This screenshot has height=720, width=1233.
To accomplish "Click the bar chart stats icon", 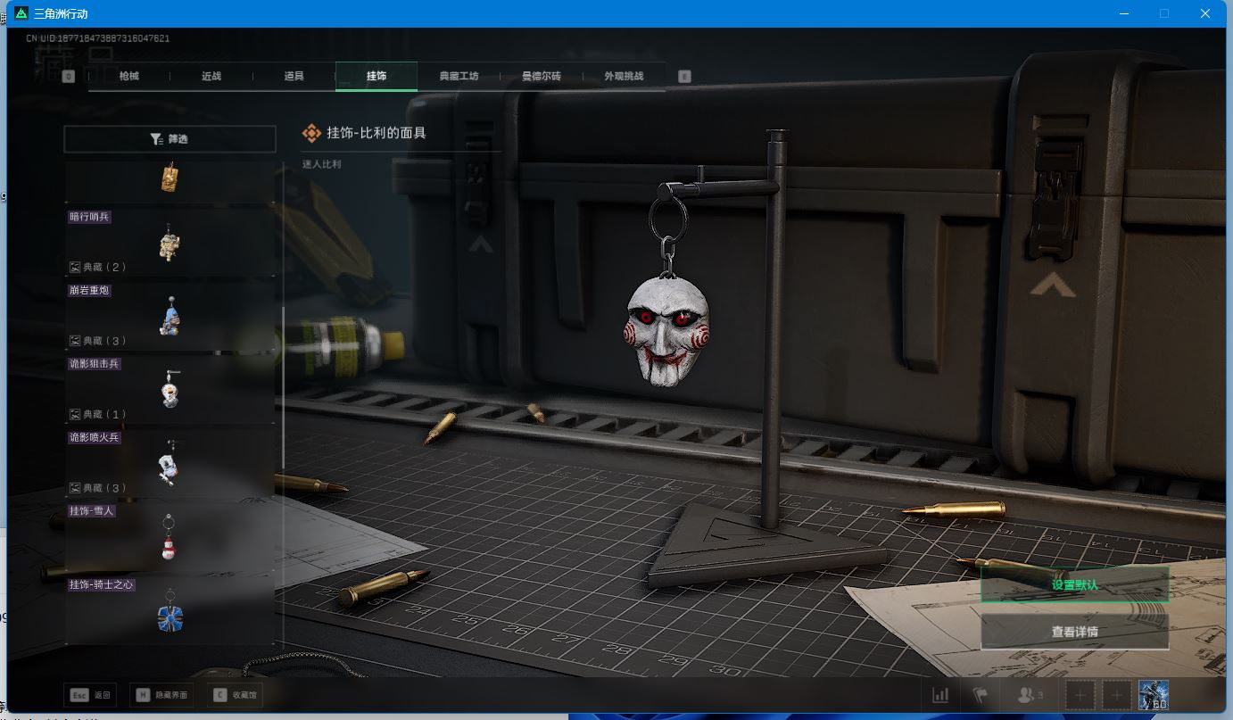I will [x=940, y=695].
